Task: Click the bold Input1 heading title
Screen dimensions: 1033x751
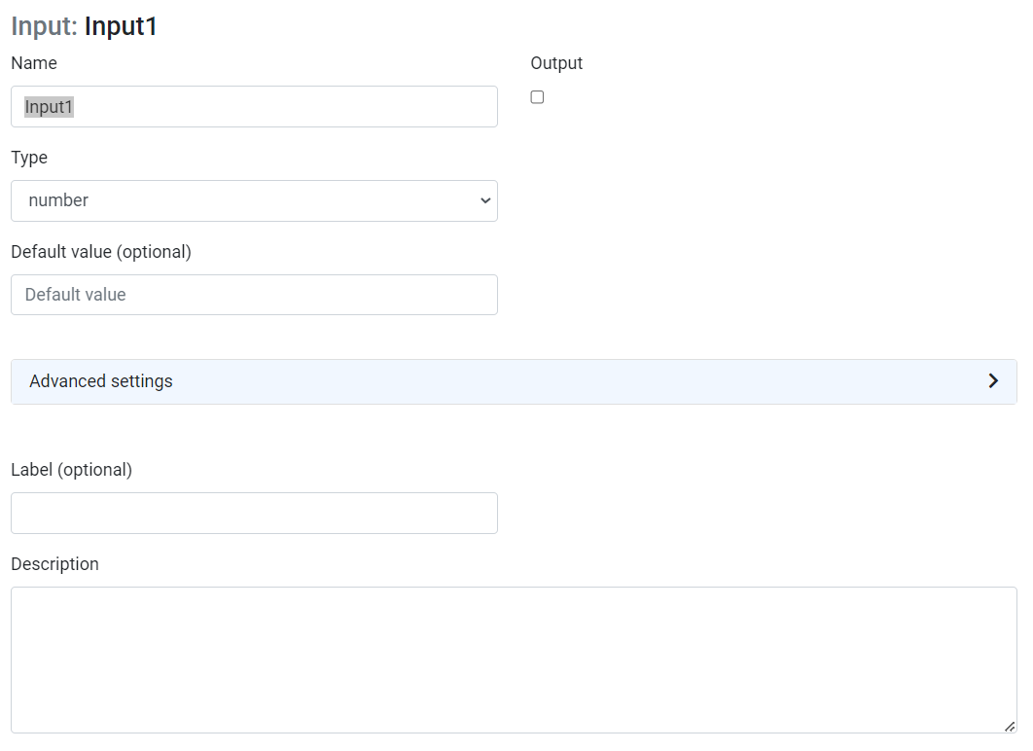Action: coord(121,26)
